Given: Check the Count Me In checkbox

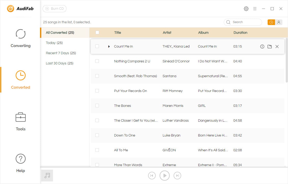Looking at the screenshot, I should (97, 47).
